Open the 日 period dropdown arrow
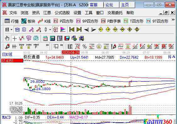Image resolution: width=177 pixels, height=124 pixels. pos(12,30)
